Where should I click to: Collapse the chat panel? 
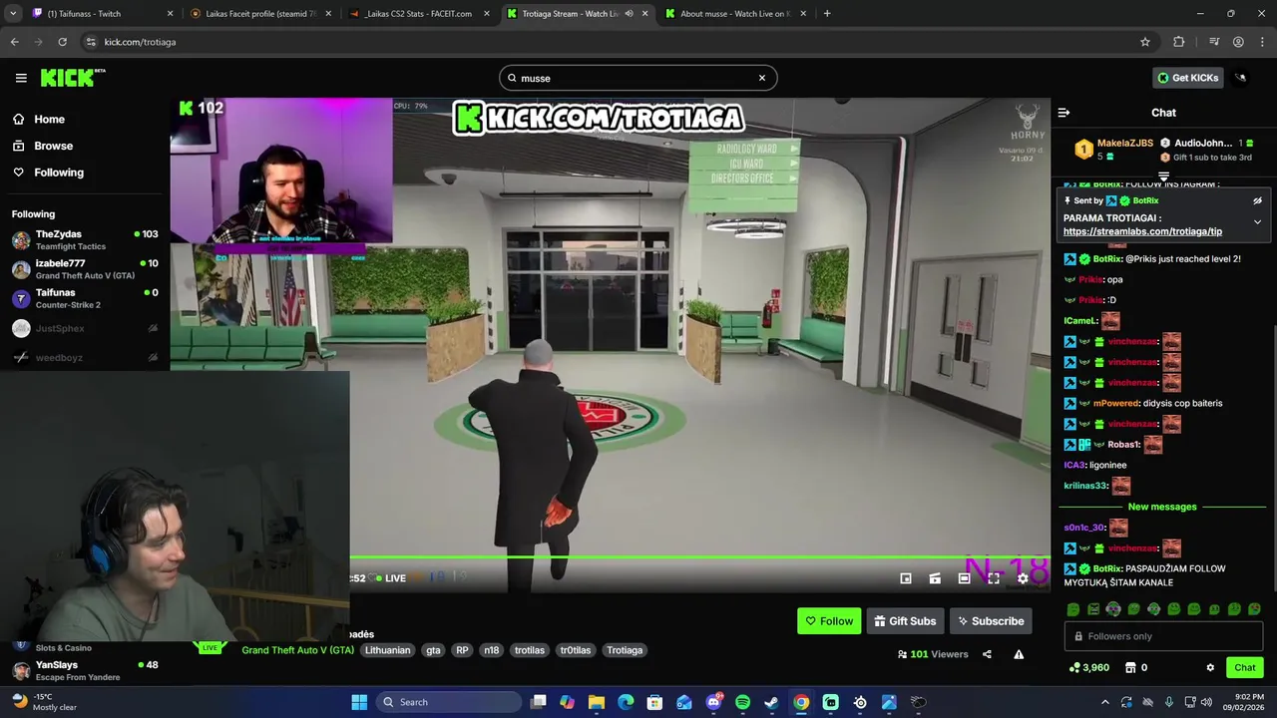(x=1064, y=113)
